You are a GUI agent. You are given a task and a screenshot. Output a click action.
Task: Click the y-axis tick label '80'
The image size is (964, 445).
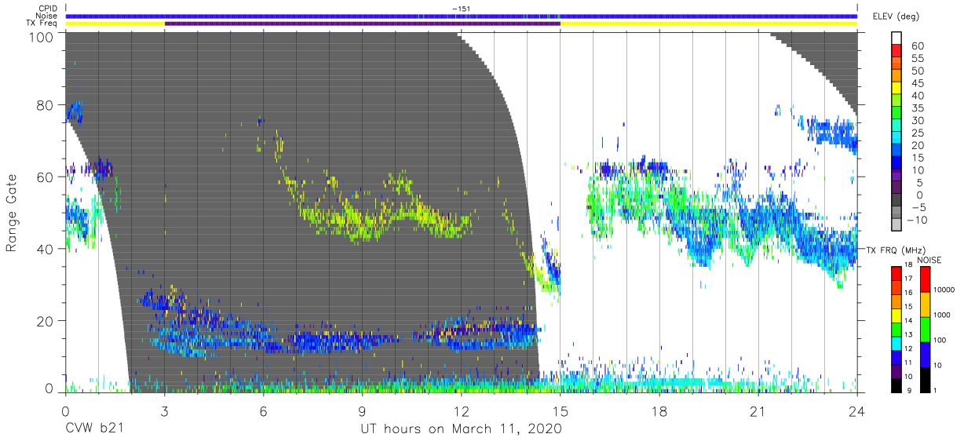(45, 104)
